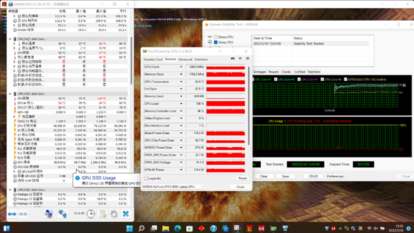Select GPU-Z Sensors tab
This screenshot has height=233, width=414.
tap(170, 59)
